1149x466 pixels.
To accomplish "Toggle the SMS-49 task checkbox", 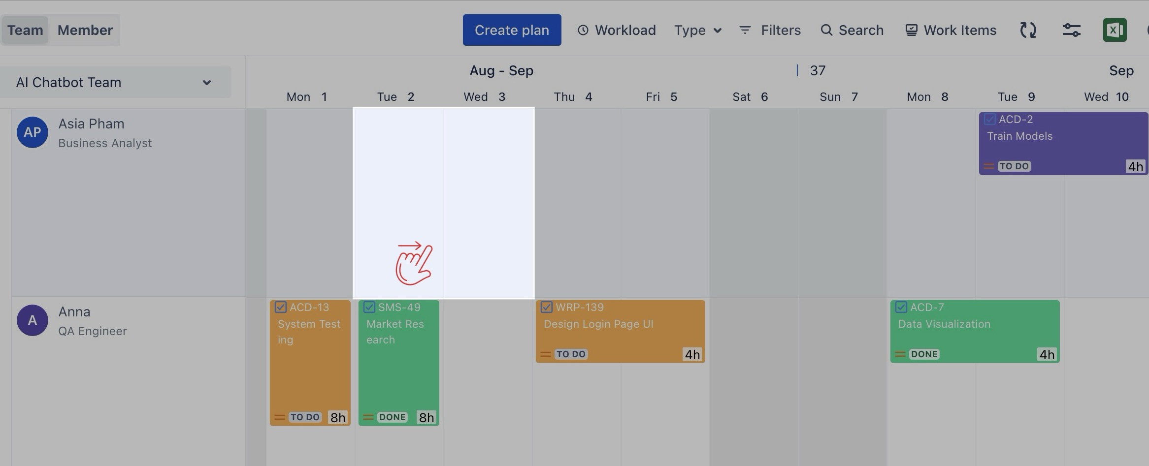I will point(369,308).
